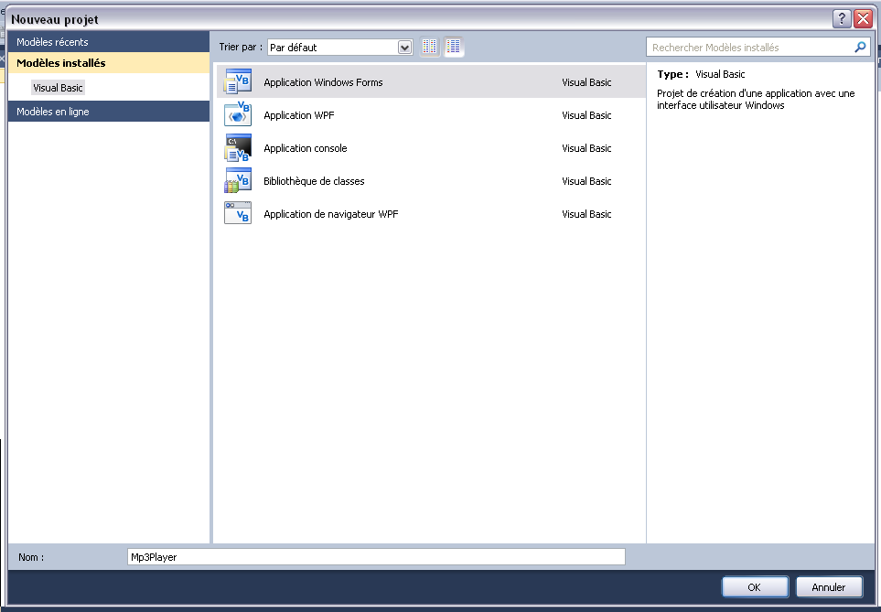This screenshot has width=881, height=612.
Task: Click the Annuler button
Action: click(829, 587)
